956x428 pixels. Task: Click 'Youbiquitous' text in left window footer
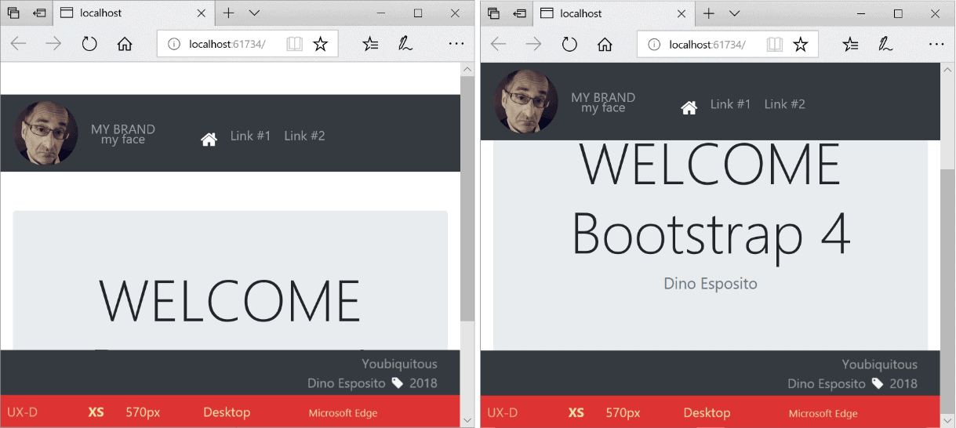(399, 364)
